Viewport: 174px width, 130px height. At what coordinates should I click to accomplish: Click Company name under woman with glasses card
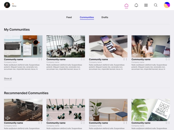tap(138, 62)
